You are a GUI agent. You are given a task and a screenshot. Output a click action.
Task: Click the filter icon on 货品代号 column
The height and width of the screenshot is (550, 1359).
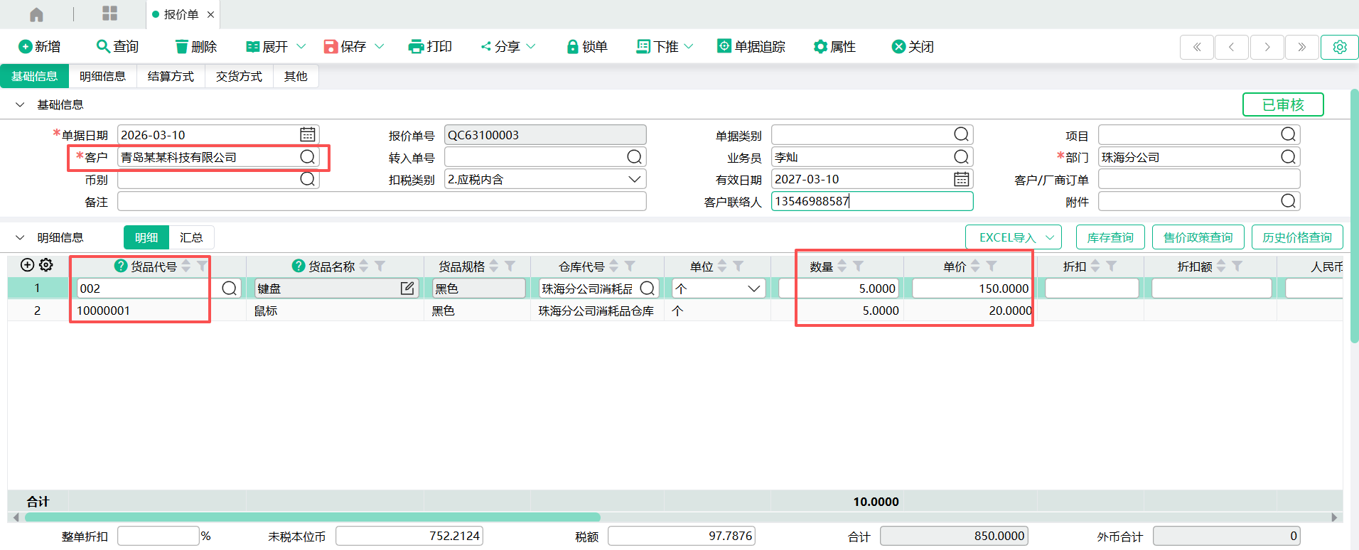click(203, 266)
